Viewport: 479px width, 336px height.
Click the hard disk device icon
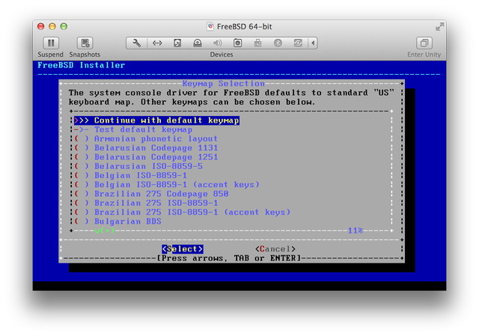[177, 43]
